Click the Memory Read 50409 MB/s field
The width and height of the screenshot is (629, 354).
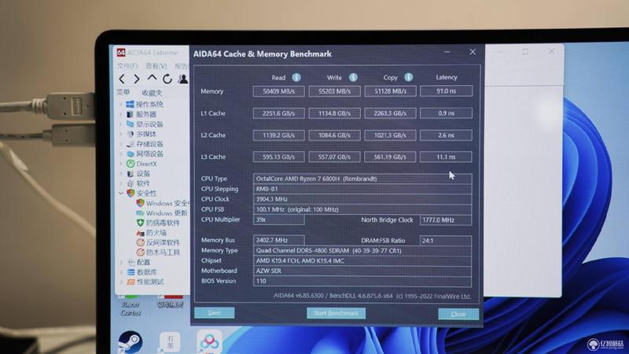point(279,91)
